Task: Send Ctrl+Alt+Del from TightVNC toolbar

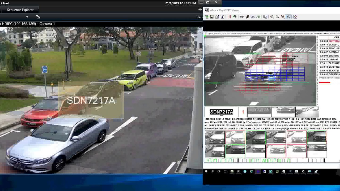Action: [x=242, y=17]
